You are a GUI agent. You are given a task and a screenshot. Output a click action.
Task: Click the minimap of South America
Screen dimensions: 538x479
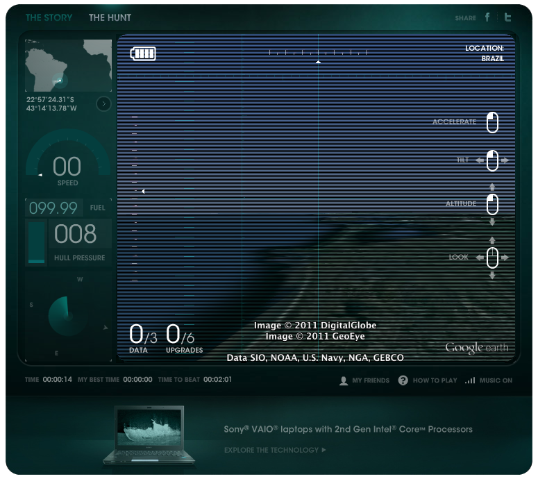pos(68,65)
